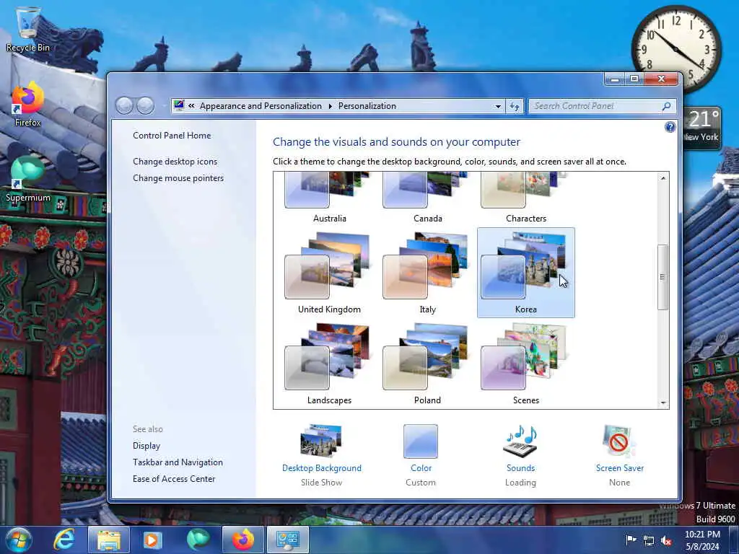Open Change mouse pointers
This screenshot has width=739, height=554.
(178, 178)
